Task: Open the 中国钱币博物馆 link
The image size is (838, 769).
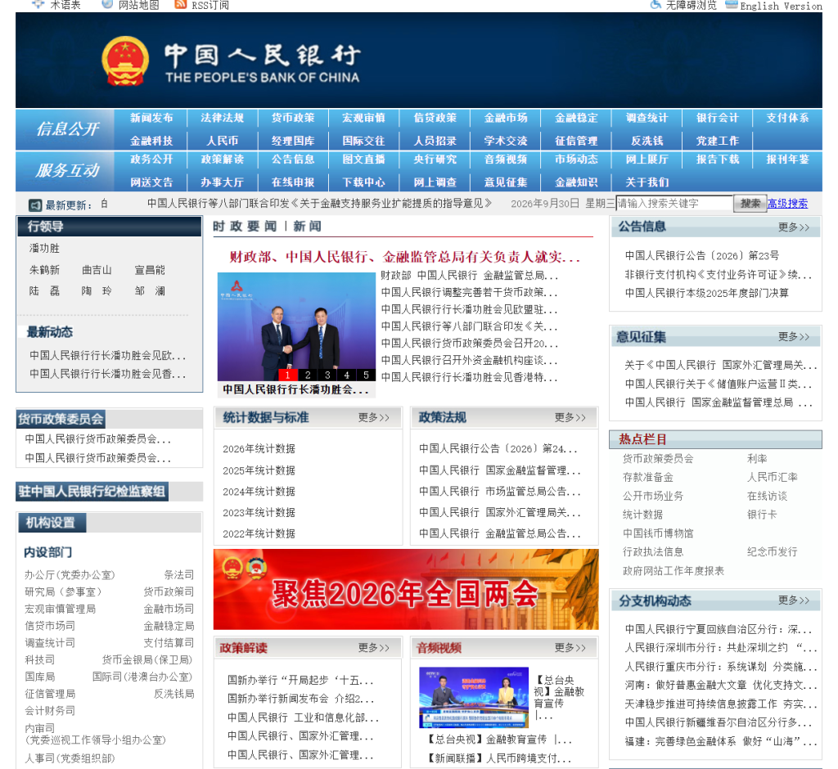Action: [658, 533]
